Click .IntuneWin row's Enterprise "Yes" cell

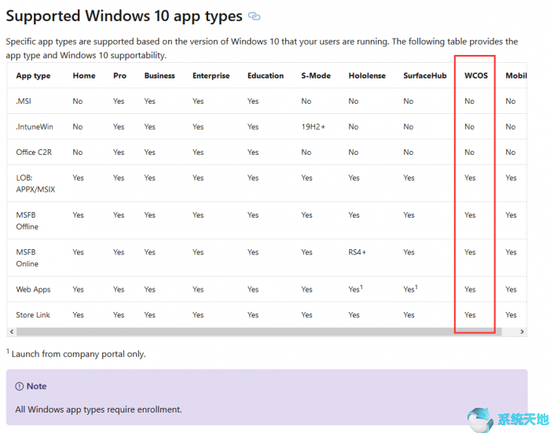198,127
